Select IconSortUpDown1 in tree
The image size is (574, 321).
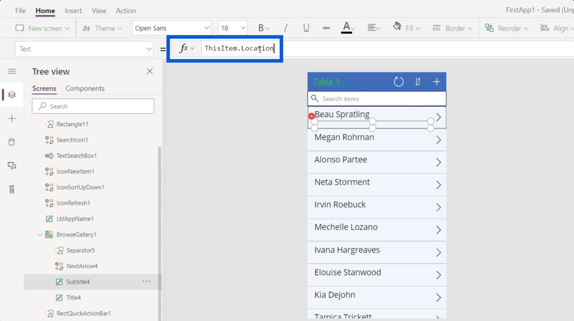(x=80, y=187)
